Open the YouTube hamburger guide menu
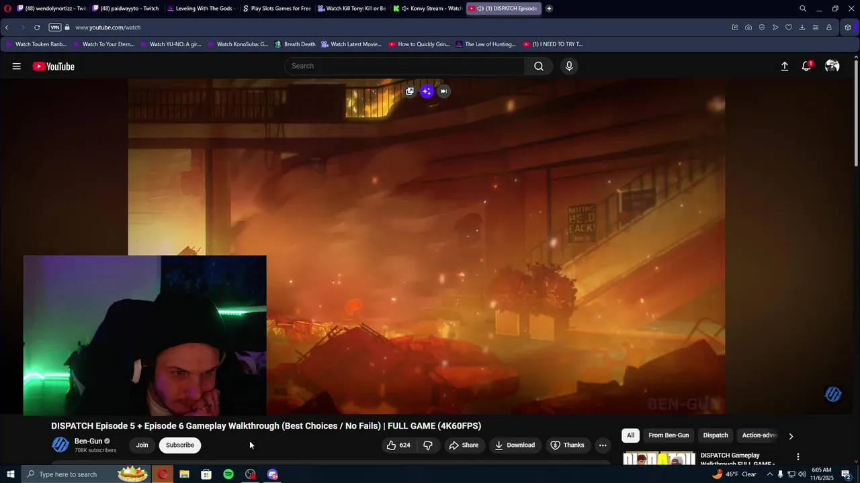The width and height of the screenshot is (860, 483). [16, 66]
